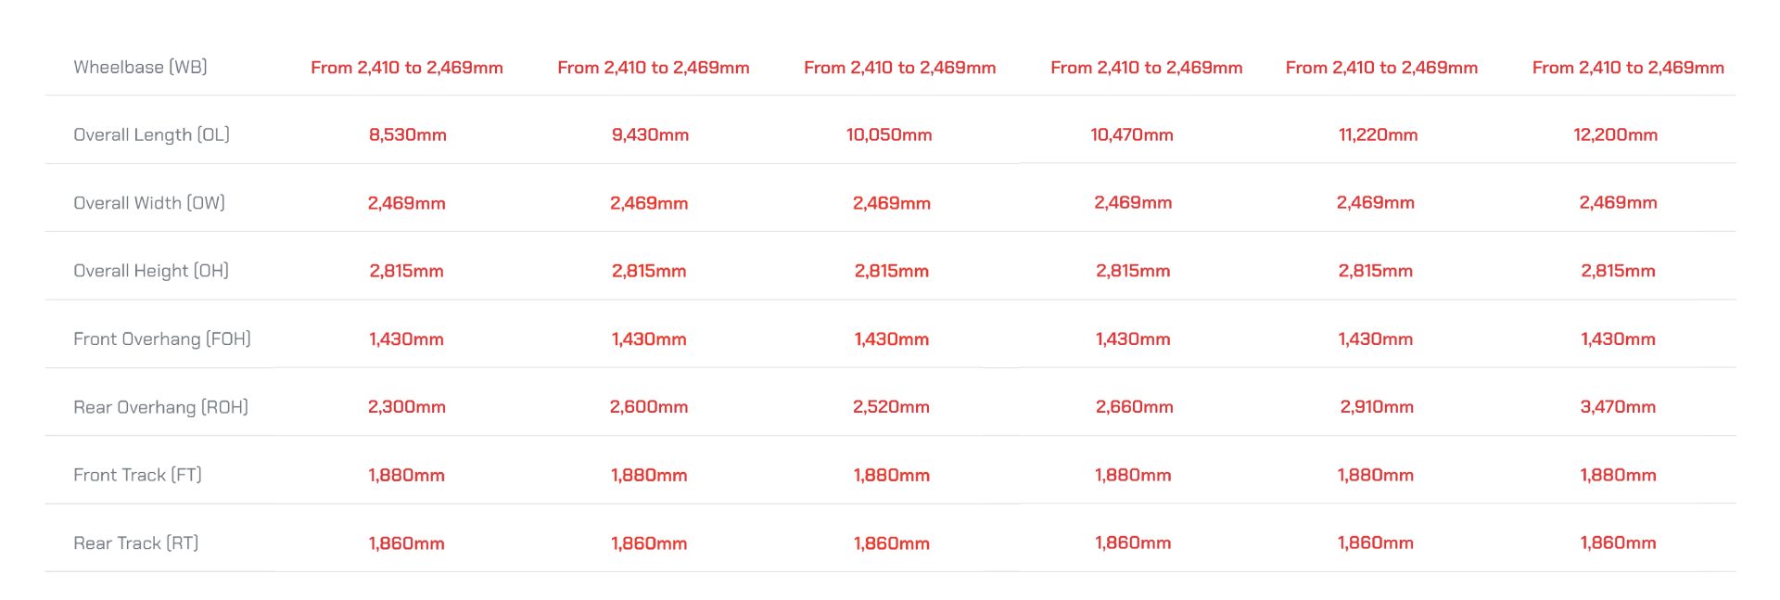Select the 10,050mm overall length cell
Viewport: 1780px width, 600px height.
pyautogui.click(x=889, y=134)
